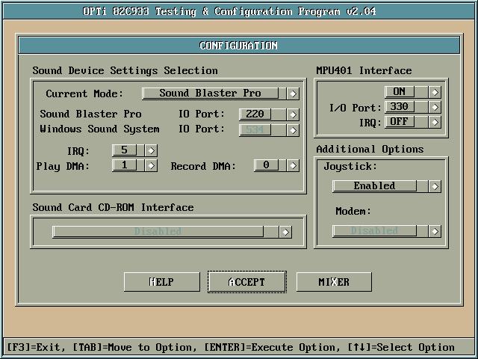Click the Play DMA value 1 field
Viewport: 478px width, 359px height.
click(125, 165)
